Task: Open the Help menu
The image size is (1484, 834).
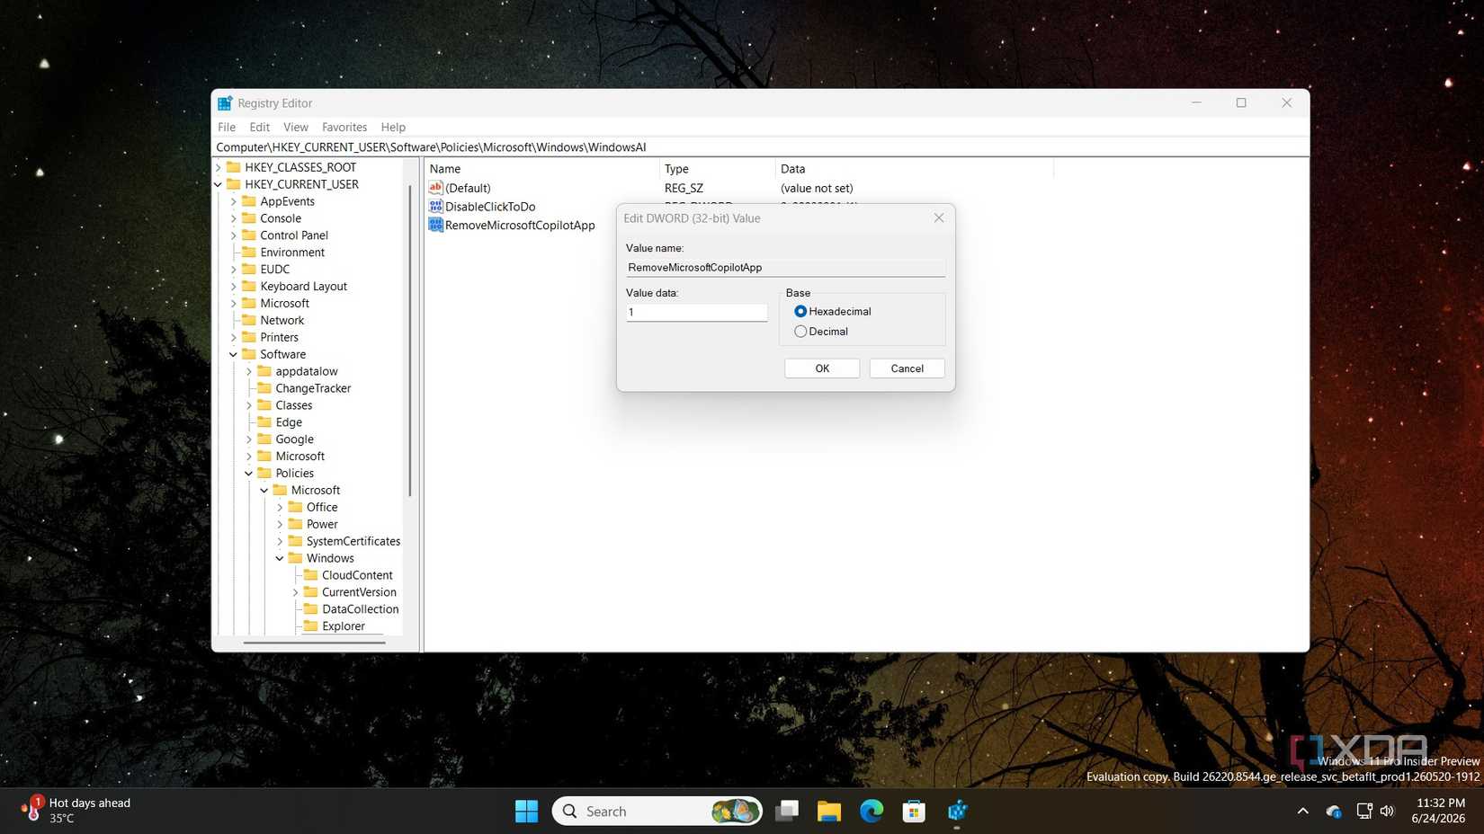Action: coord(393,128)
